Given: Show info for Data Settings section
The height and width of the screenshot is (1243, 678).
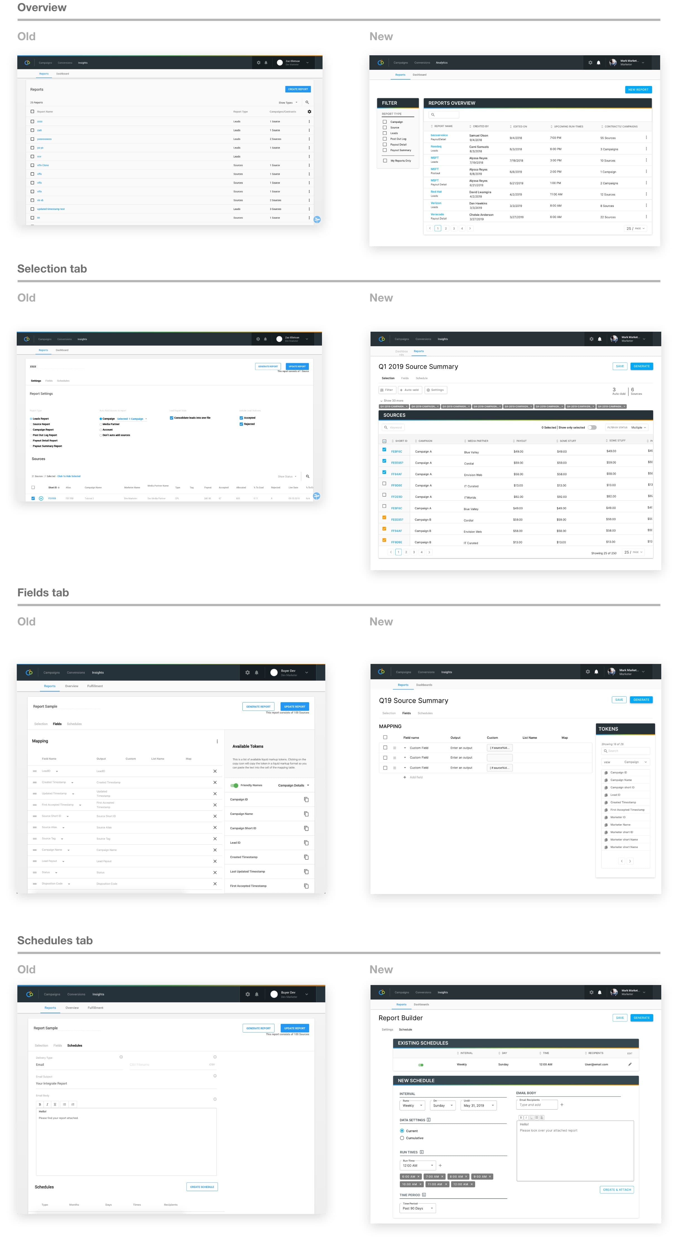Looking at the screenshot, I should tap(429, 1120).
